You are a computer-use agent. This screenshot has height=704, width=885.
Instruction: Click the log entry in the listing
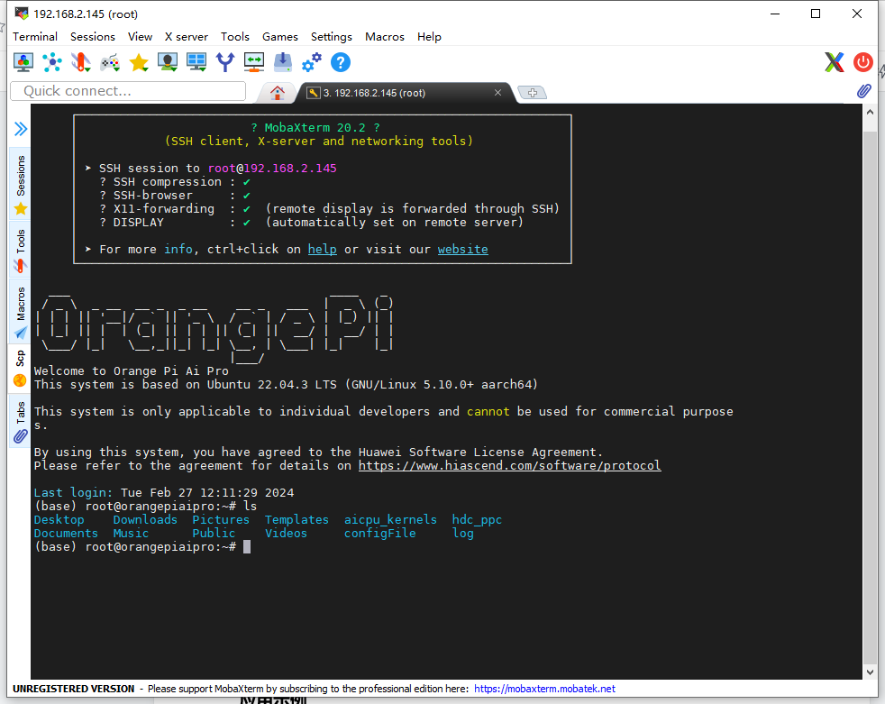pyautogui.click(x=463, y=533)
